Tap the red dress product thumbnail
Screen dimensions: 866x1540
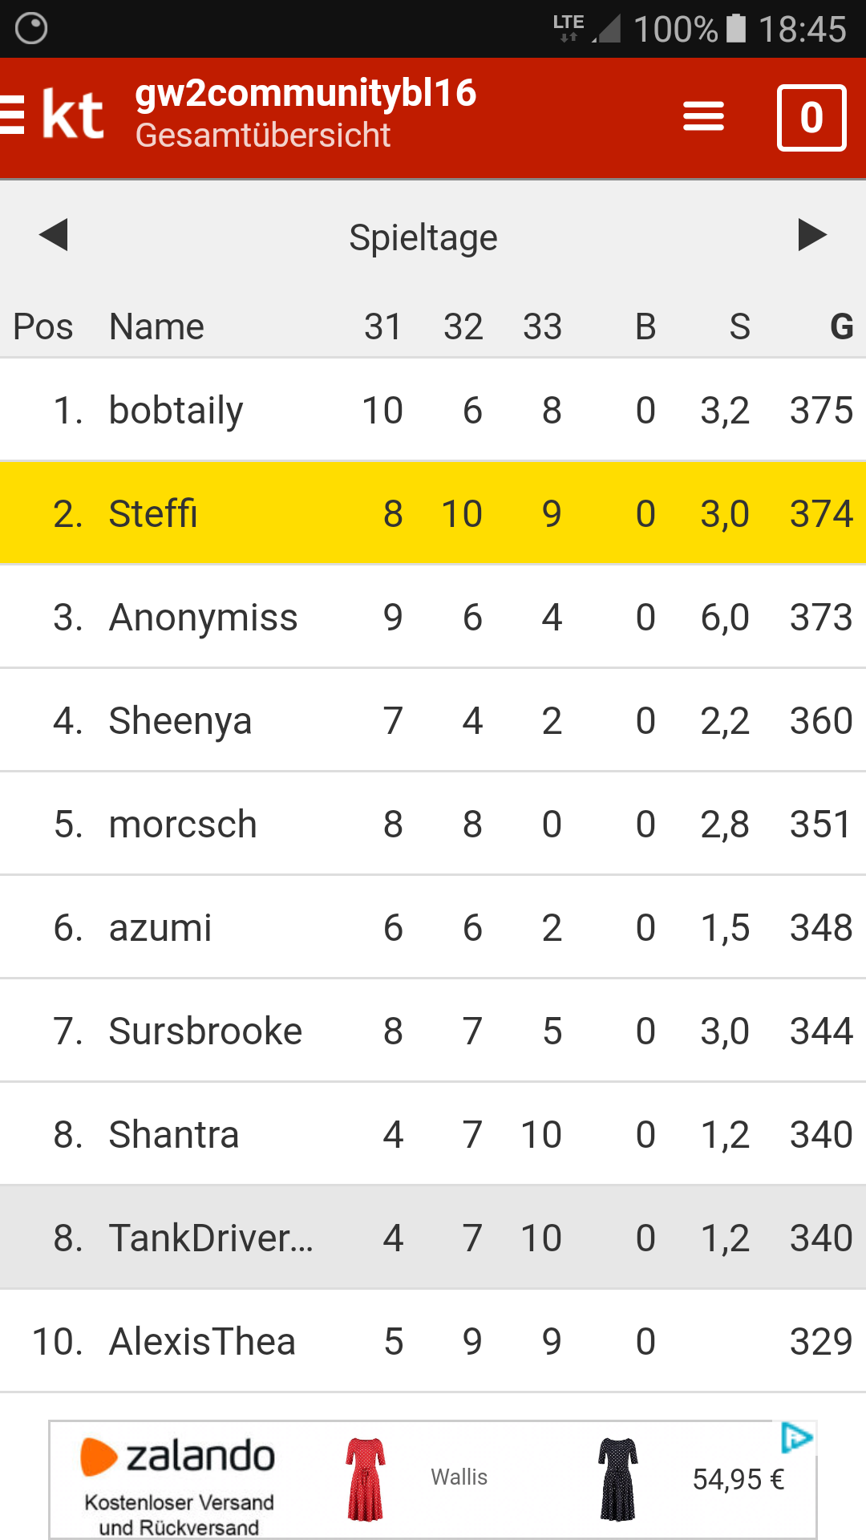(x=366, y=1480)
